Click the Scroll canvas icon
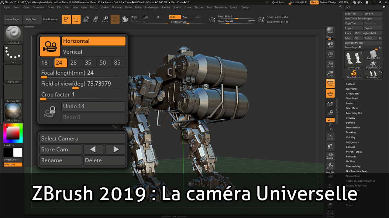 [x=330, y=45]
